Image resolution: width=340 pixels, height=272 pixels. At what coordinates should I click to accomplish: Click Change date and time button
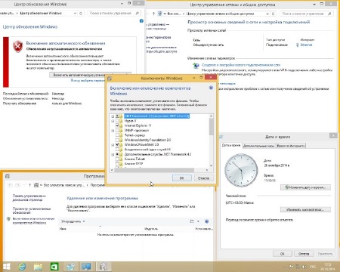(305, 187)
